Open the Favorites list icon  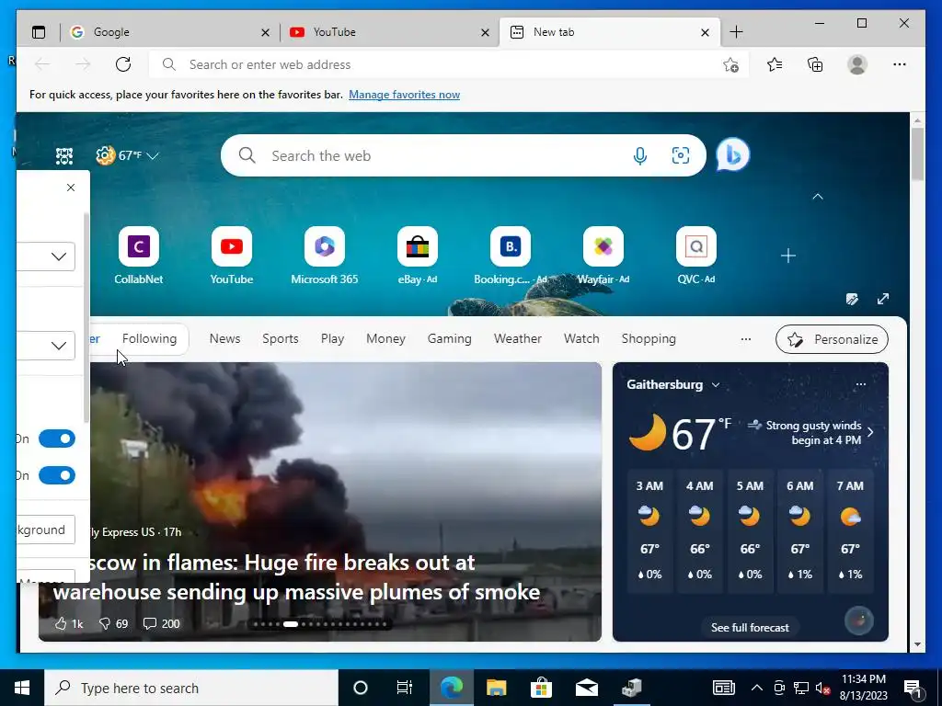[x=775, y=64]
